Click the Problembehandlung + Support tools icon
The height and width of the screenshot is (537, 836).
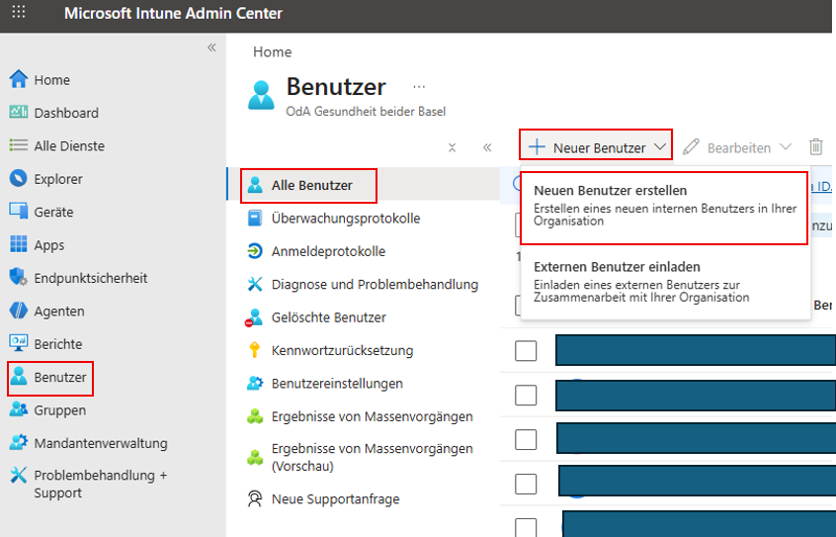click(x=19, y=475)
